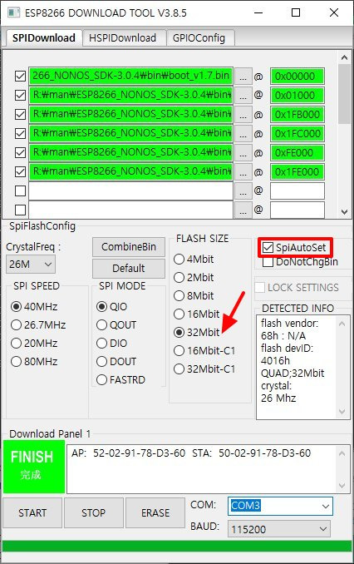Image resolution: width=354 pixels, height=564 pixels.
Task: Uncheck the checkbox for address 0x1FC000
Action: tap(20, 133)
